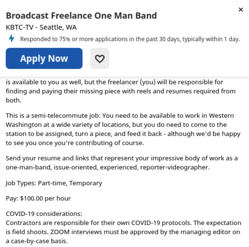Click the paragraph about freelancer paying missing piece
Image resolution: width=249 pixels, height=247 pixels.
tap(121, 91)
